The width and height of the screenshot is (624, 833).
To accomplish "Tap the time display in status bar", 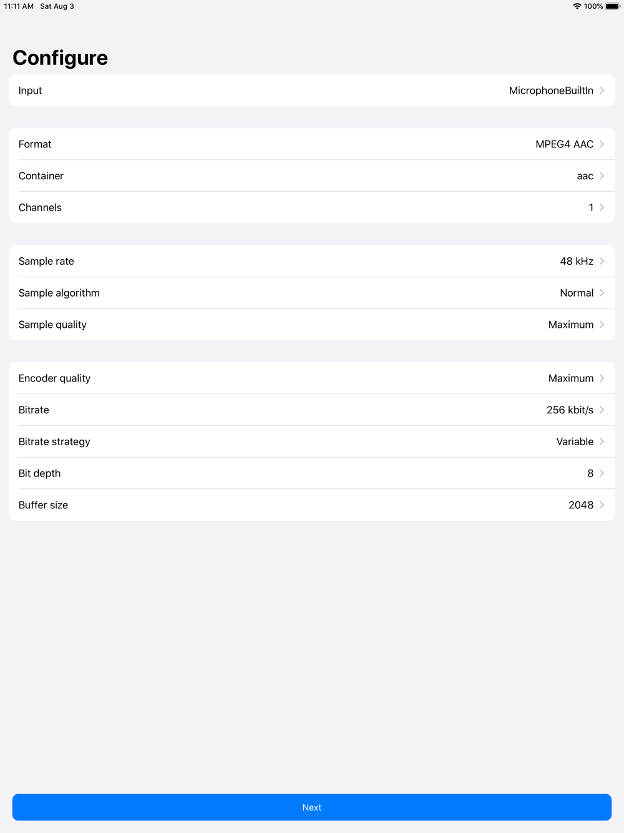I will [19, 6].
